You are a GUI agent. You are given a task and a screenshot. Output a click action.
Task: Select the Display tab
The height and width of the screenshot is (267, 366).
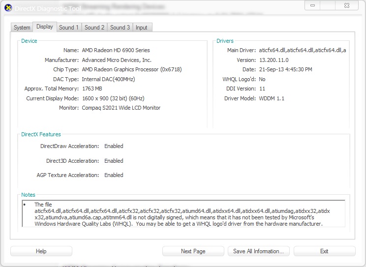click(x=44, y=27)
